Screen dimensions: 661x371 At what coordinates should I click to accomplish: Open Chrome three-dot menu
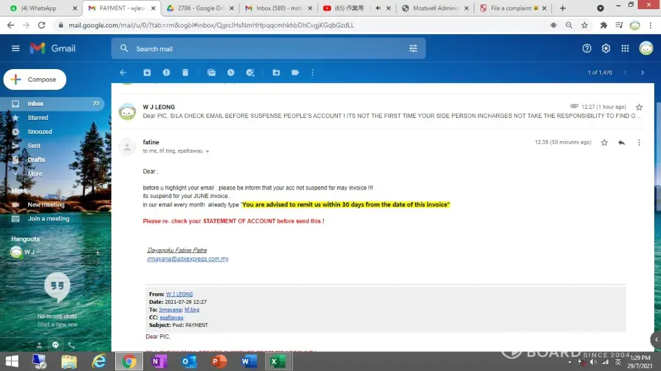pos(651,25)
